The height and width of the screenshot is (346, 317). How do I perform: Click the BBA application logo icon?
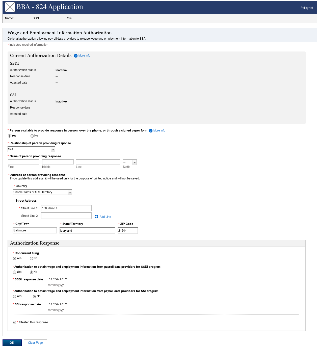10,7
